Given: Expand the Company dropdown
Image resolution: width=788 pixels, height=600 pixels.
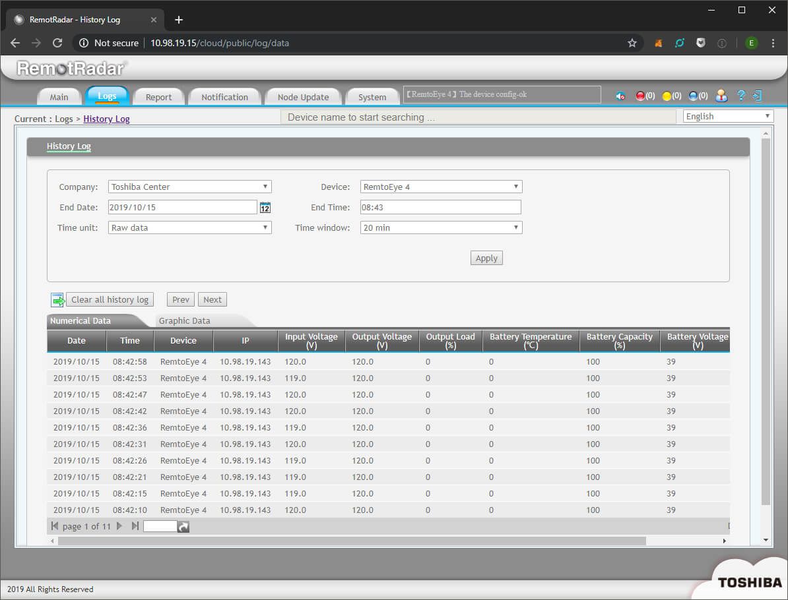Looking at the screenshot, I should coord(190,187).
